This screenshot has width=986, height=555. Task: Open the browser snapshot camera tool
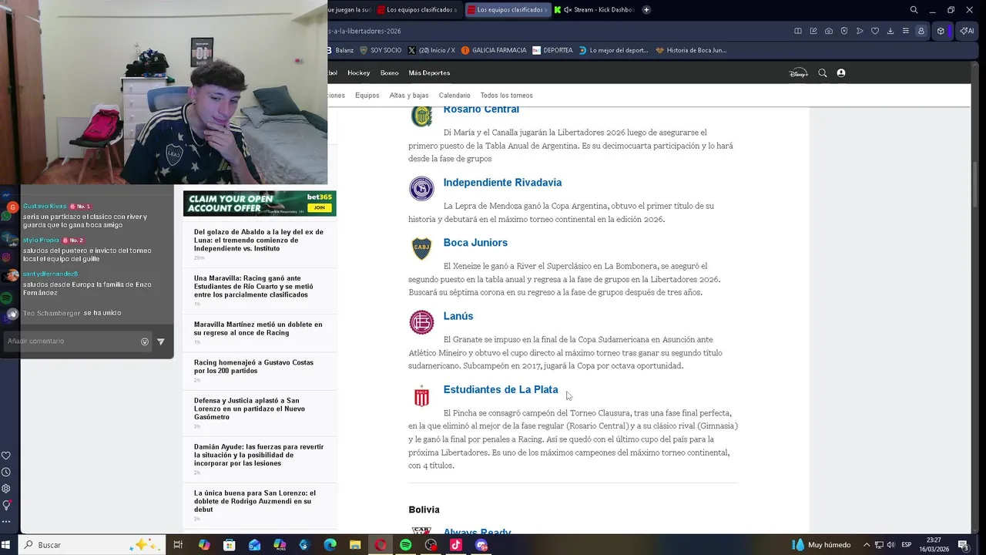[829, 31]
